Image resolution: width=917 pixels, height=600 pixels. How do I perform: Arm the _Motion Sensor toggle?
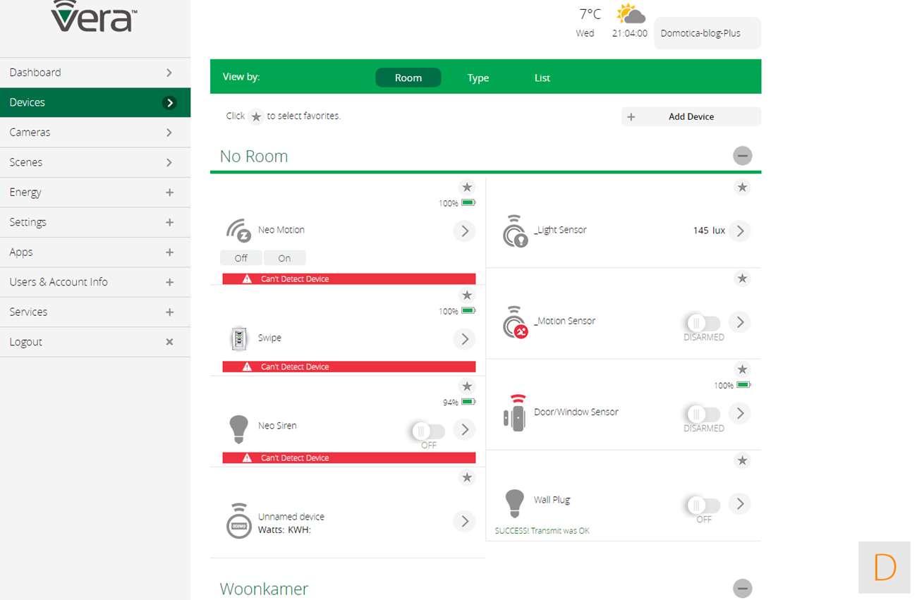coord(703,323)
